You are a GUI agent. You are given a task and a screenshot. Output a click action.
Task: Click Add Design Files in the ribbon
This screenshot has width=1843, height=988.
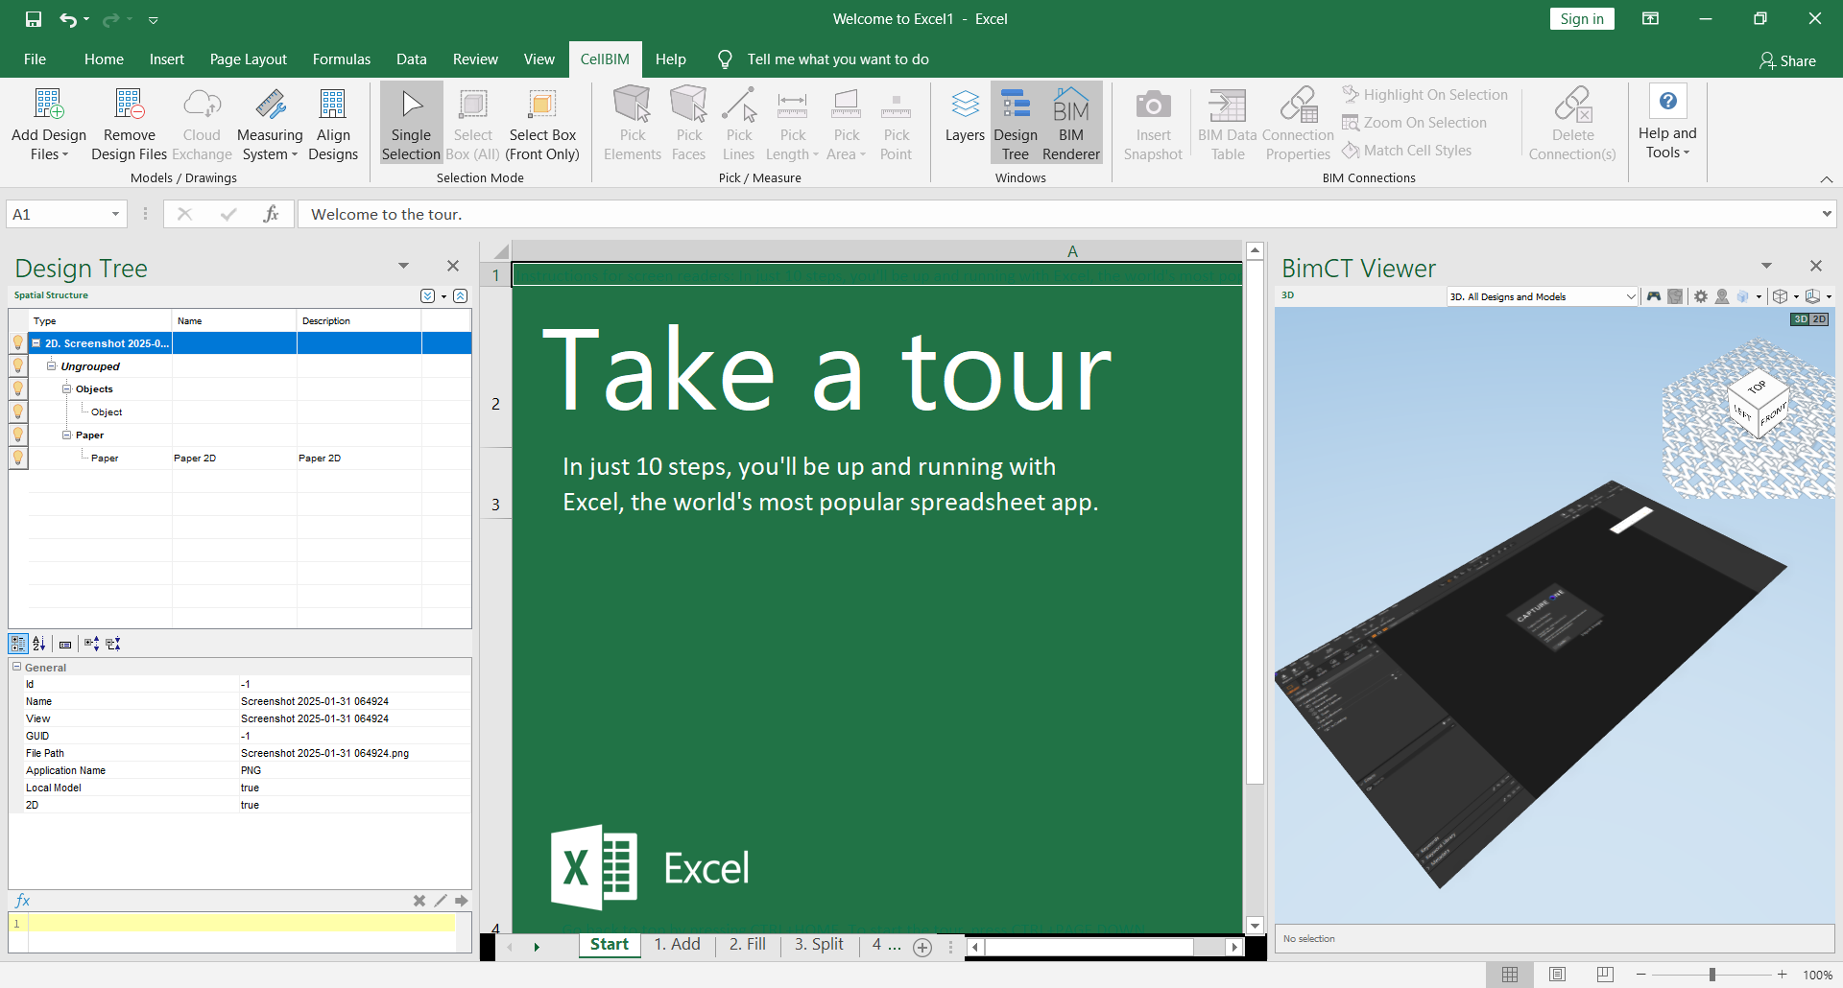(x=49, y=124)
